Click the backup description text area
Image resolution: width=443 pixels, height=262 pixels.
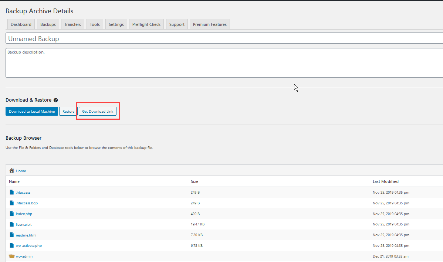click(x=148, y=62)
